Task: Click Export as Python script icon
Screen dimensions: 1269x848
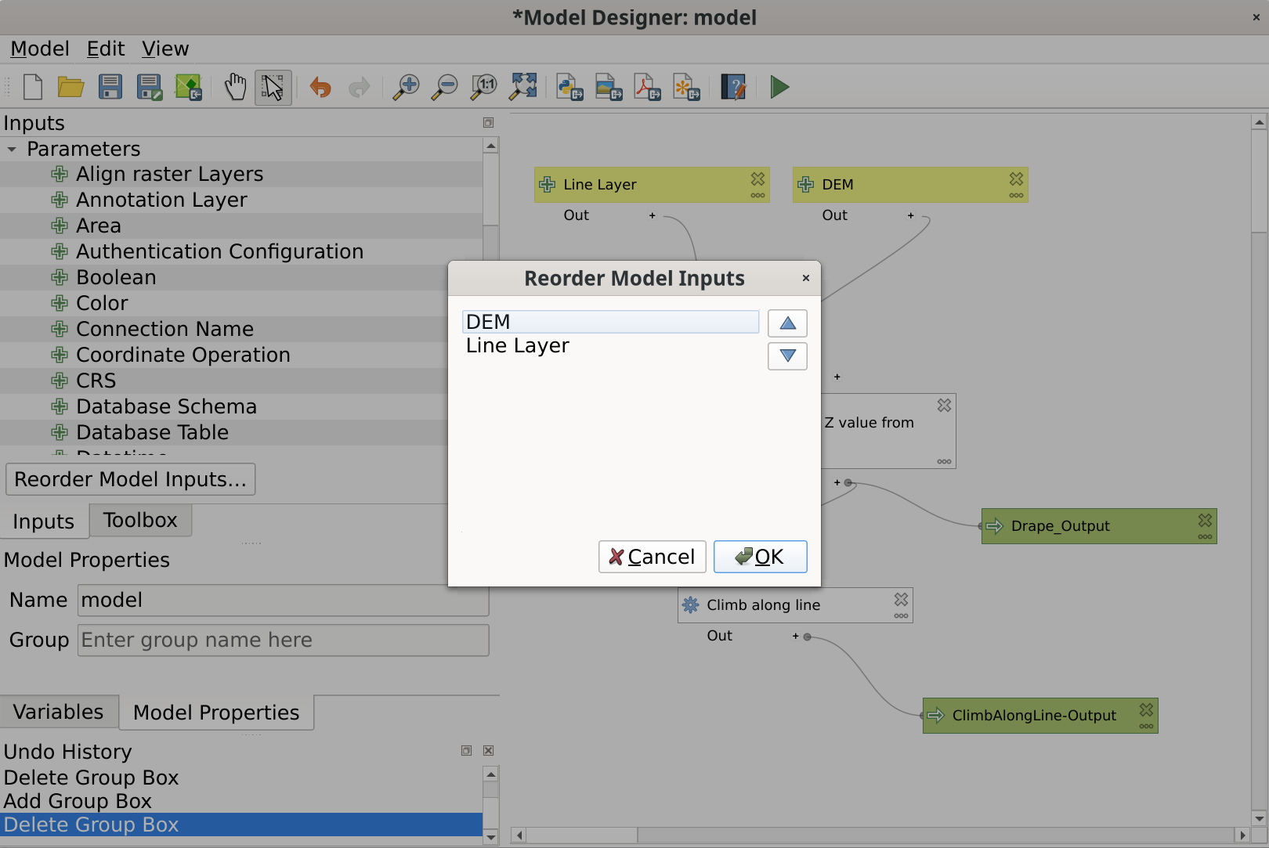Action: 569,87
